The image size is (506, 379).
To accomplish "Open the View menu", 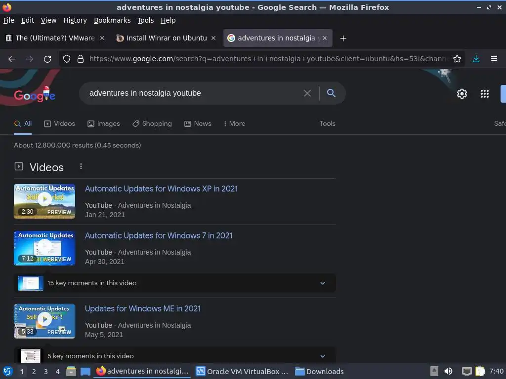I will pyautogui.click(x=48, y=20).
